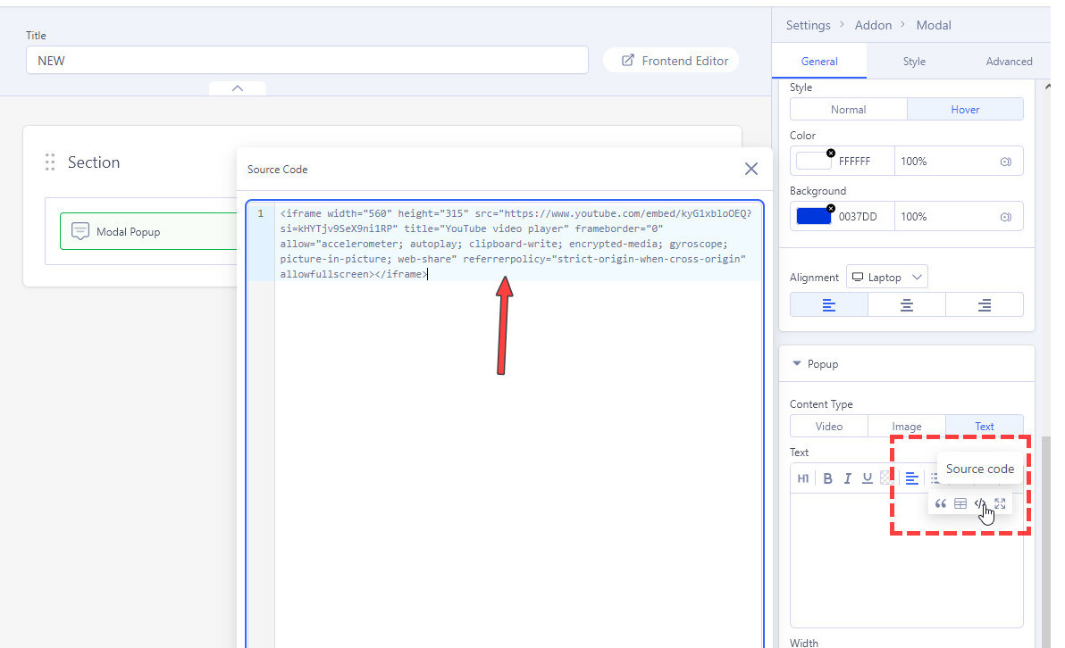1065x648 pixels.
Task: Select the Hover style state
Action: point(965,108)
